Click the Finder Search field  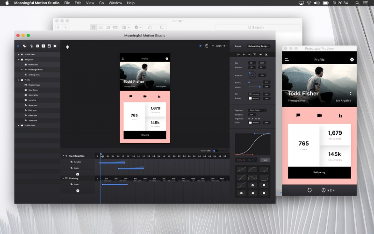[x=258, y=27]
